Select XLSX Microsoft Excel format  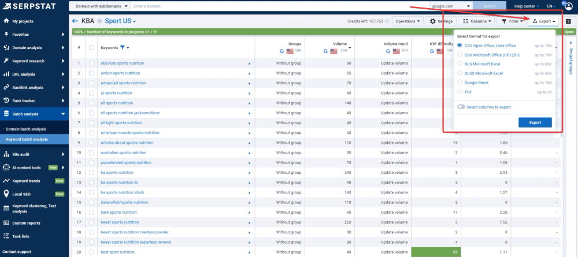tap(460, 73)
